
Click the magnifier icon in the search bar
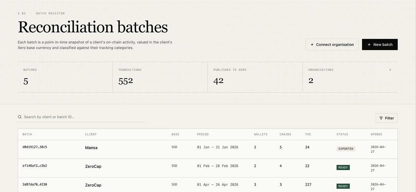[20, 117]
